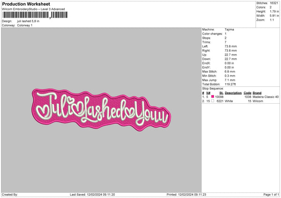Click the 'Right:' measurement label
Screen dimensions: 281x198
pyautogui.click(x=206, y=50)
